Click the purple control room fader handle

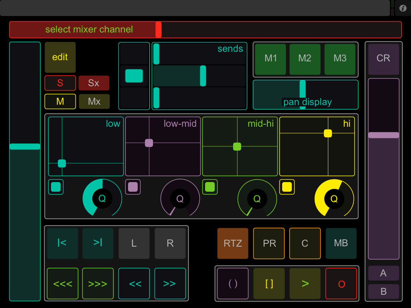pos(383,135)
